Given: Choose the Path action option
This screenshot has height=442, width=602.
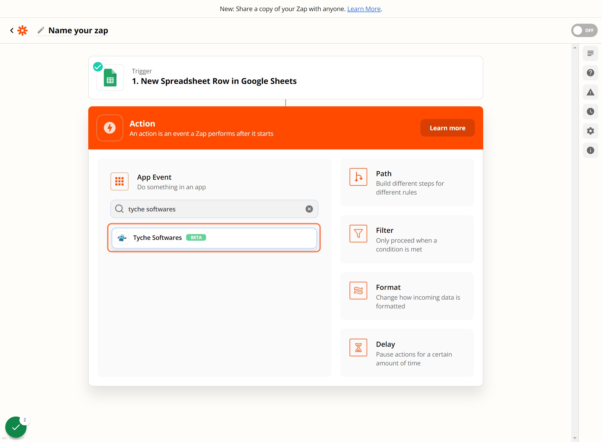Looking at the screenshot, I should tap(407, 182).
